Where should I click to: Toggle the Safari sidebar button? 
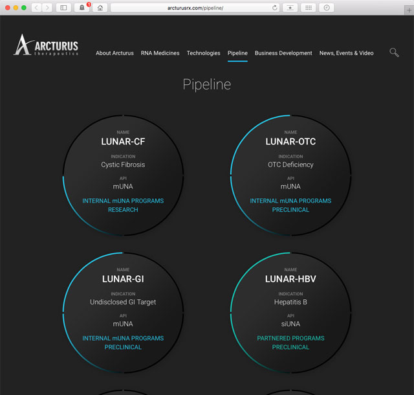click(x=63, y=8)
